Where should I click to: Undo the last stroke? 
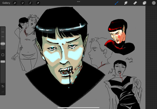click(x=3, y=86)
